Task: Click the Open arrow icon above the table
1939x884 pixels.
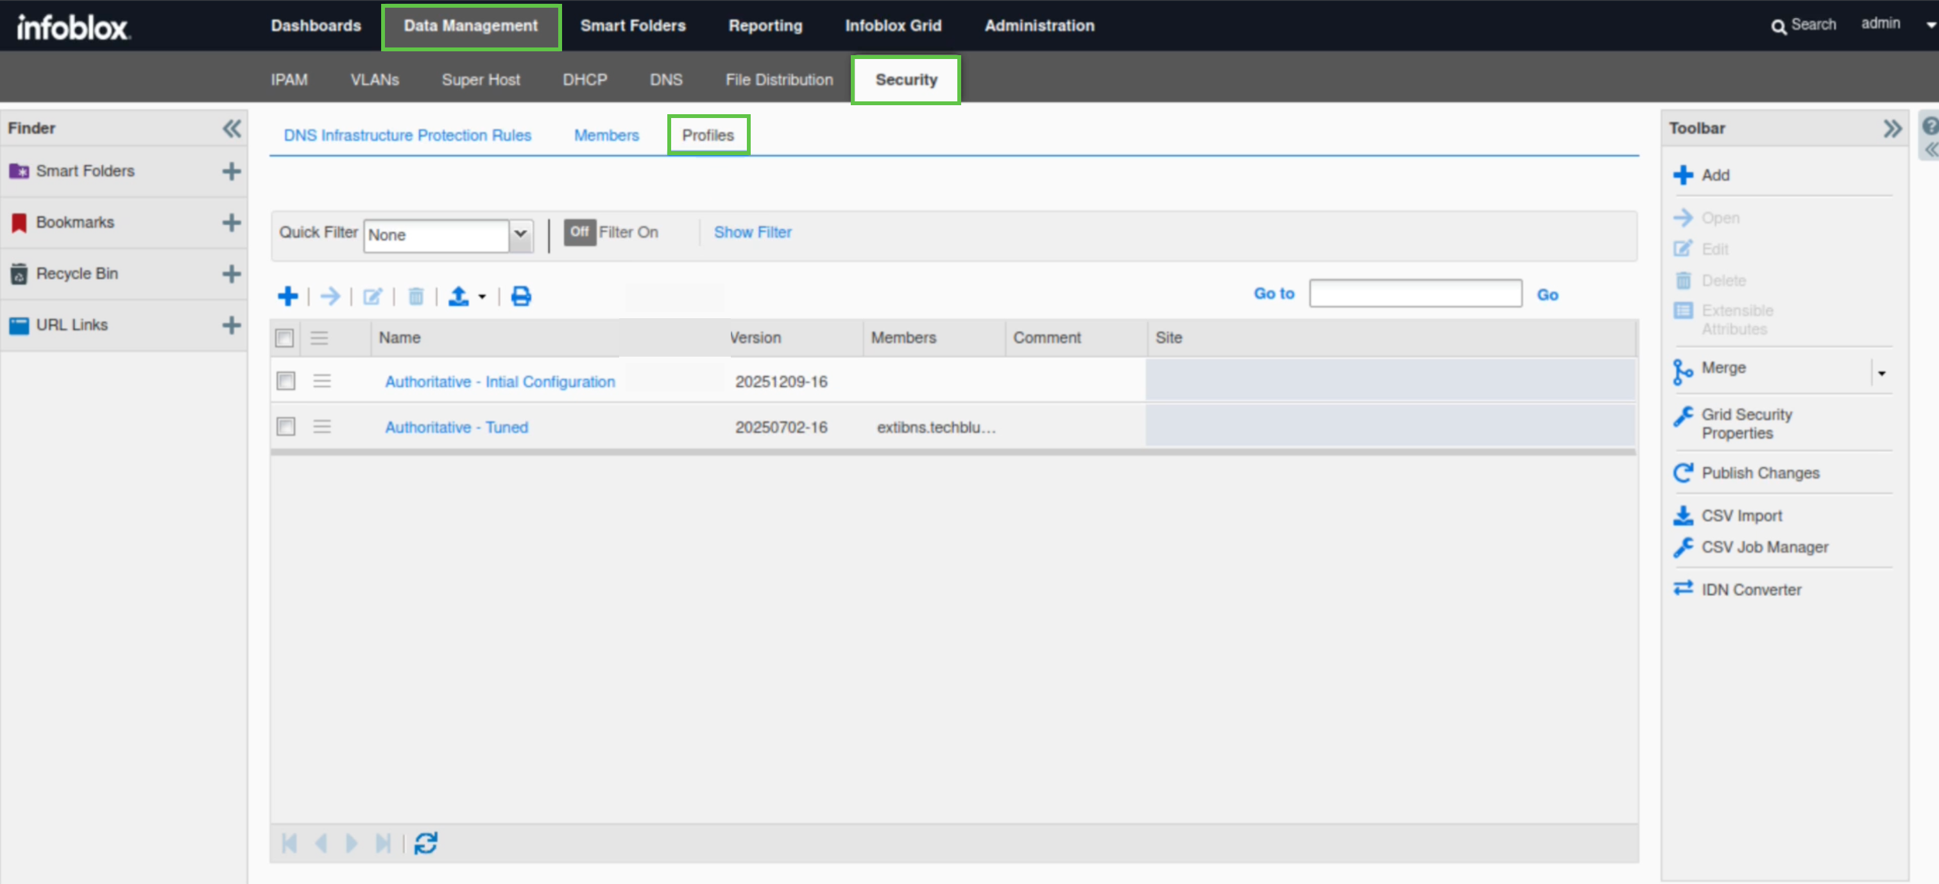Action: point(330,296)
